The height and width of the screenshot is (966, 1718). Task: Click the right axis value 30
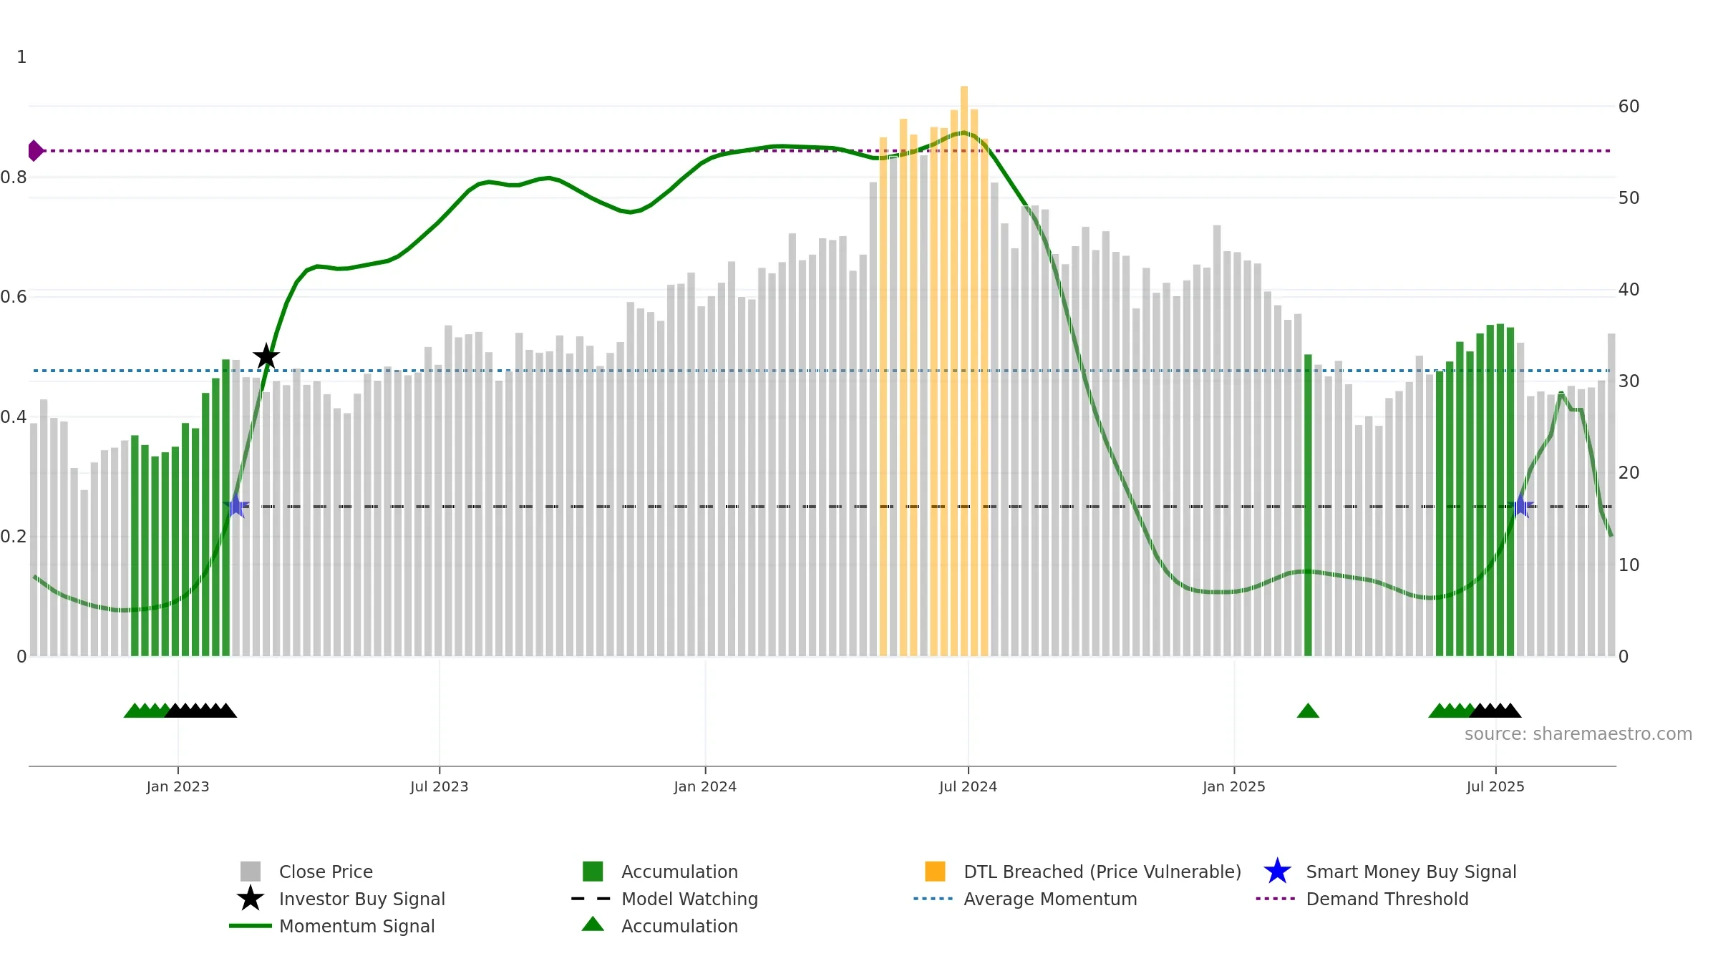[1629, 381]
